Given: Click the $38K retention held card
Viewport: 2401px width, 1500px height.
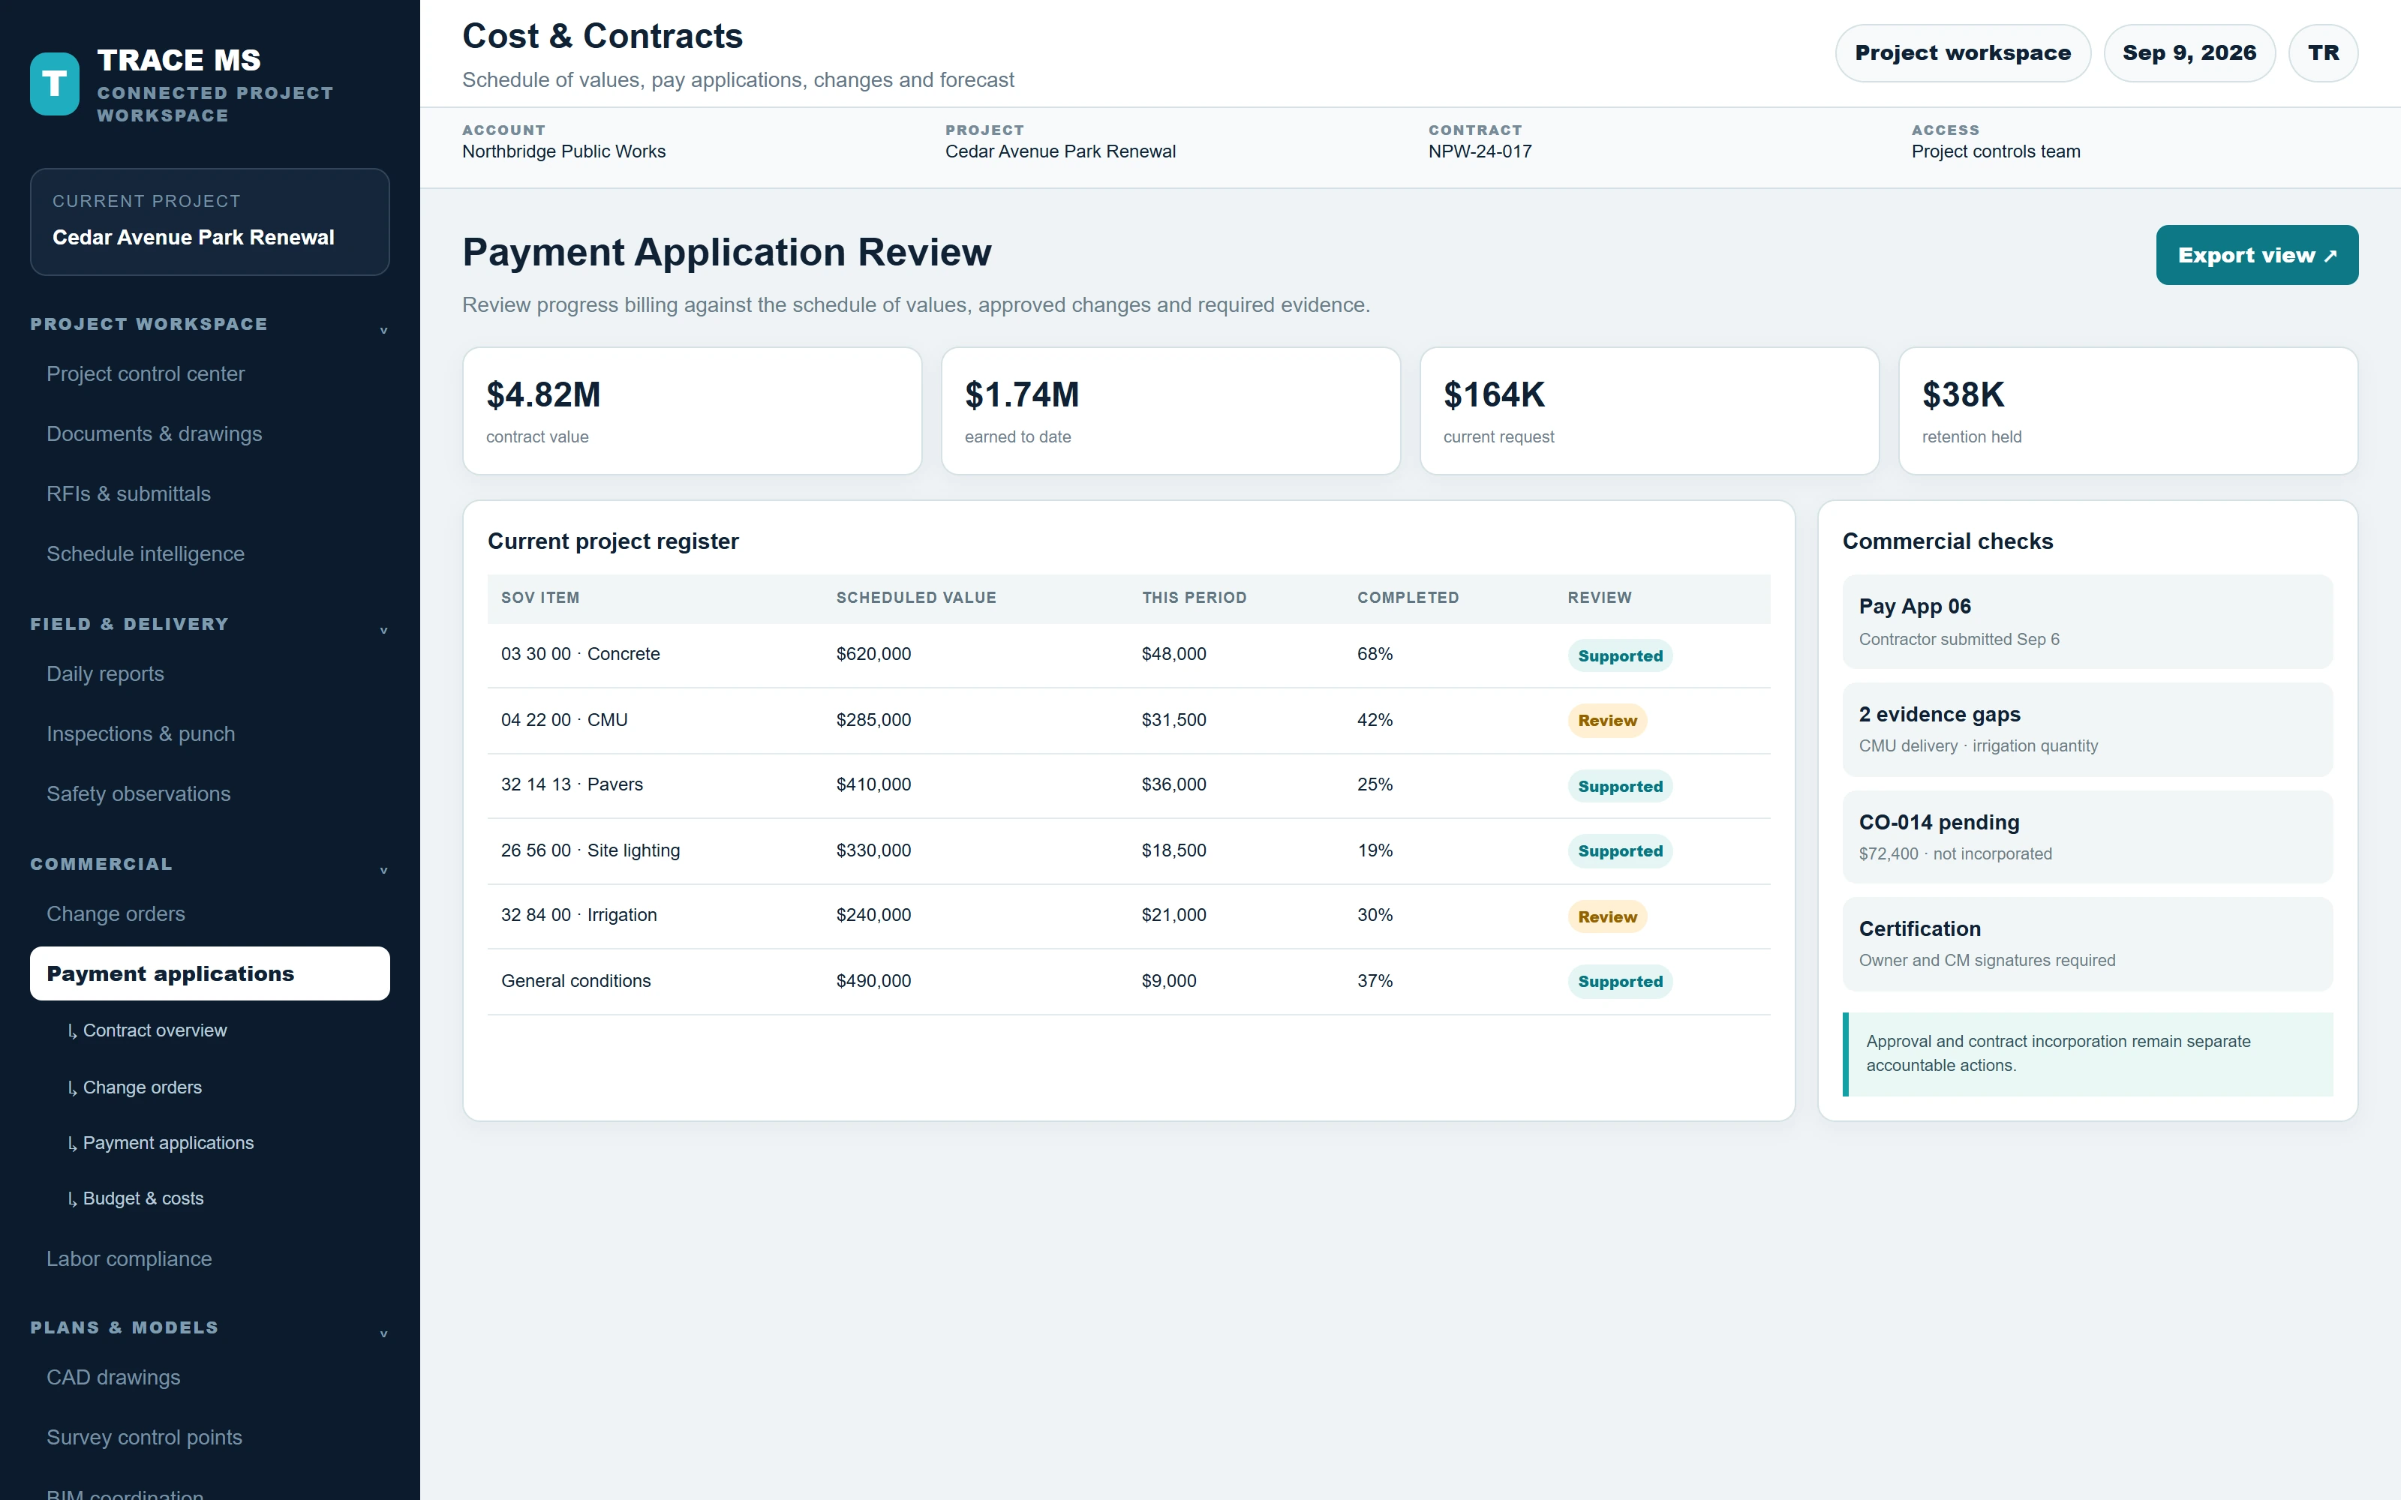Looking at the screenshot, I should [x=2128, y=411].
